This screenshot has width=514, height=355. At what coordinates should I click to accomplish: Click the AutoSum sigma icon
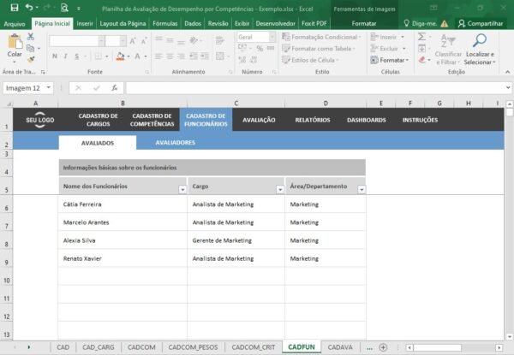click(x=421, y=37)
